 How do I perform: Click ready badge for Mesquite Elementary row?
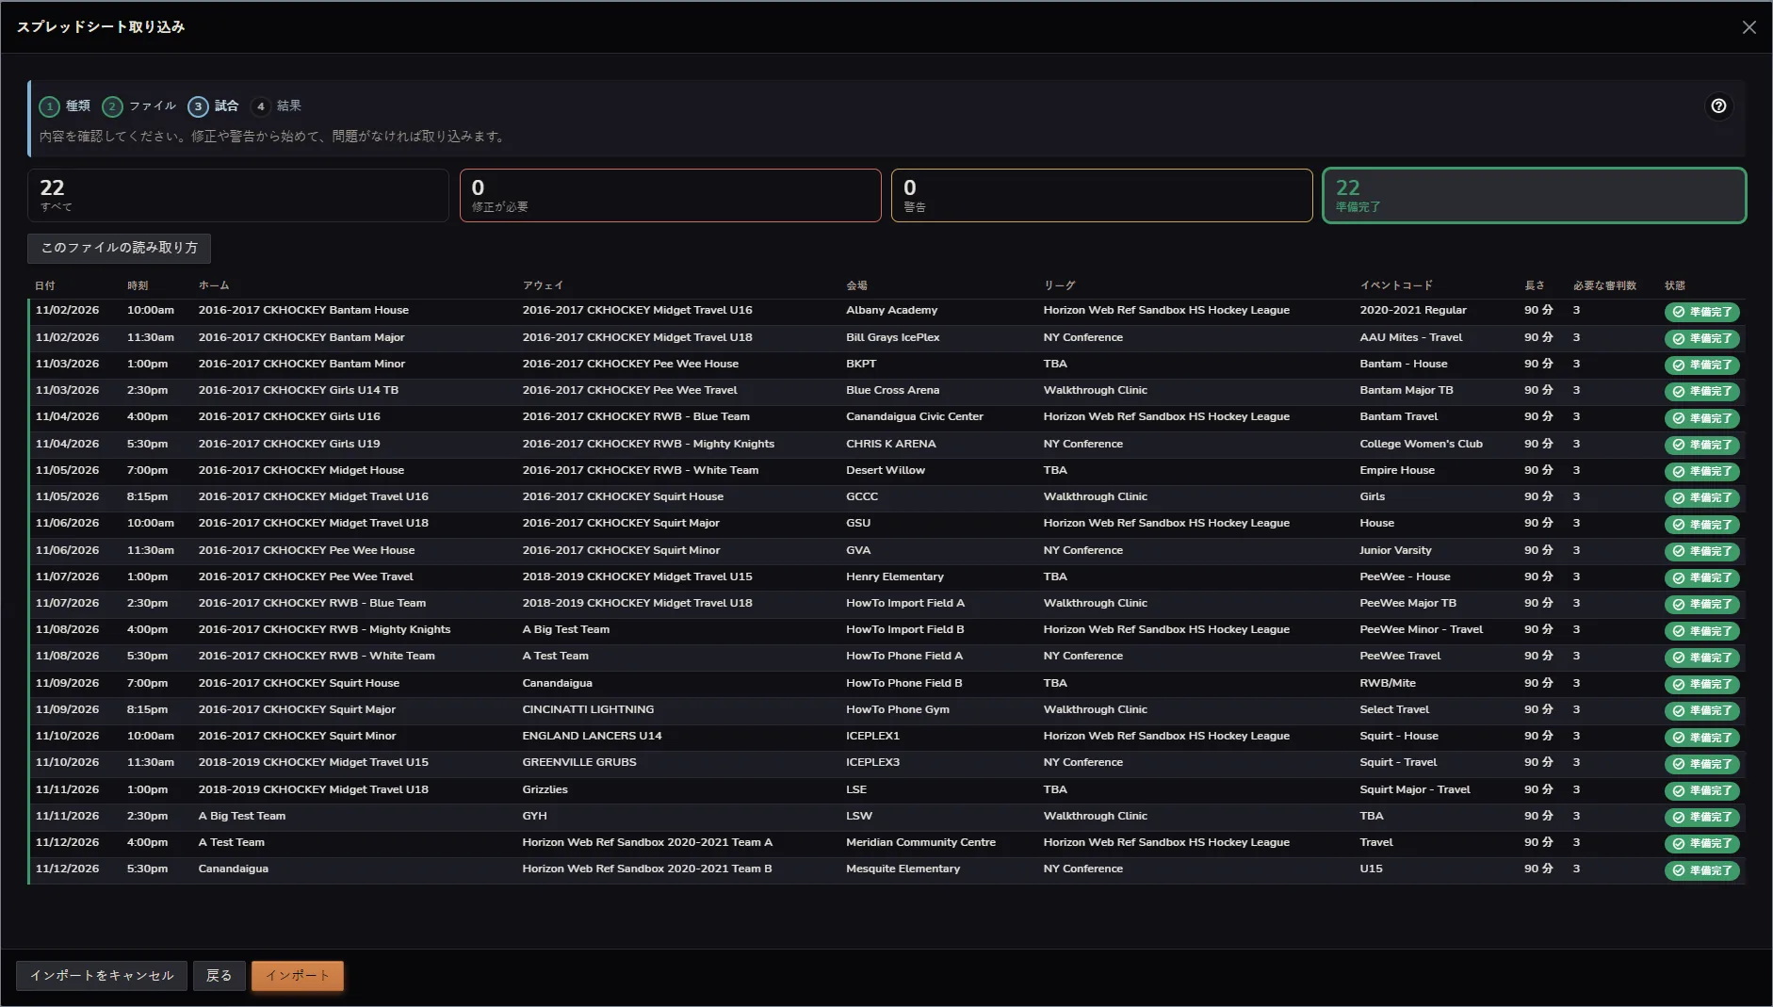click(x=1701, y=870)
